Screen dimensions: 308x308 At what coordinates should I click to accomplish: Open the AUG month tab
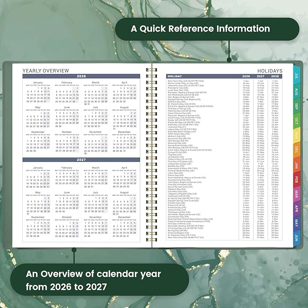coord(296,92)
